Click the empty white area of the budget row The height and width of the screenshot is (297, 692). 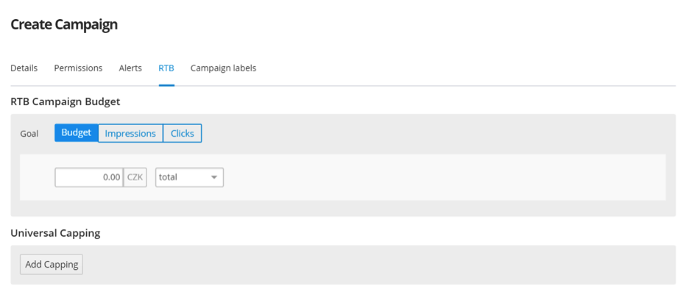point(441,177)
